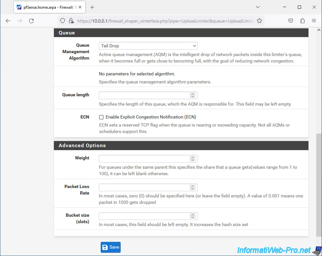Click the page vertical scrollbar thumb

319,185
